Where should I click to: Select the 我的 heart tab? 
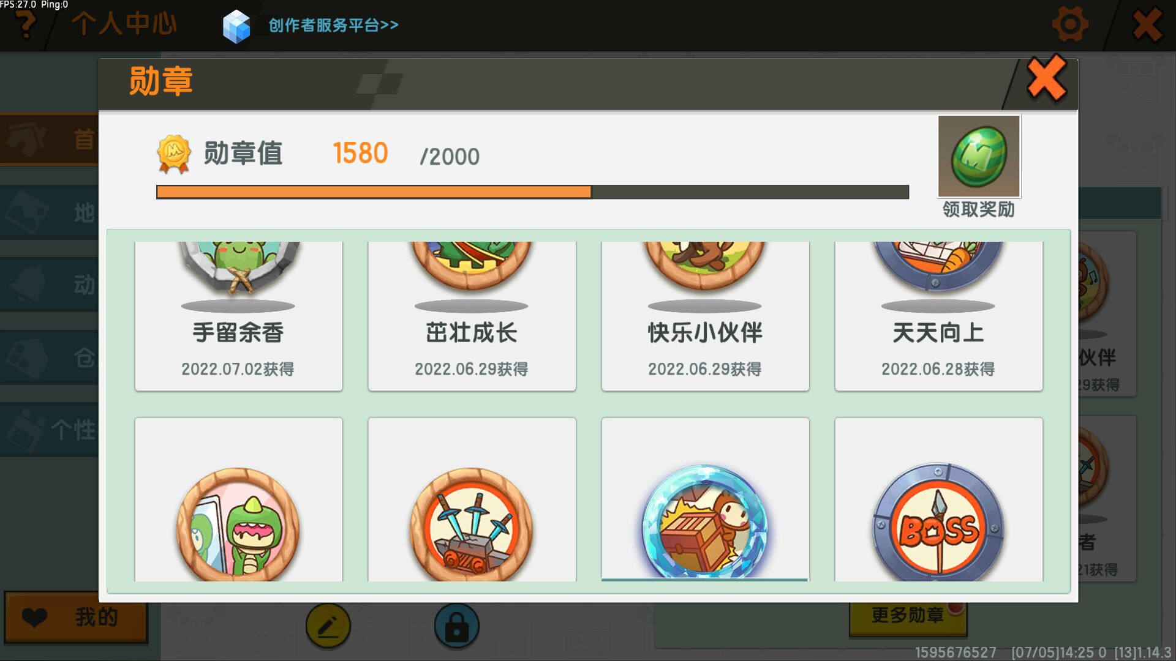pyautogui.click(x=76, y=617)
